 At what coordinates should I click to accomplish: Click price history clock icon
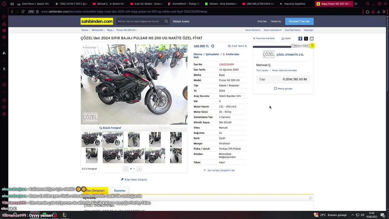[212, 46]
